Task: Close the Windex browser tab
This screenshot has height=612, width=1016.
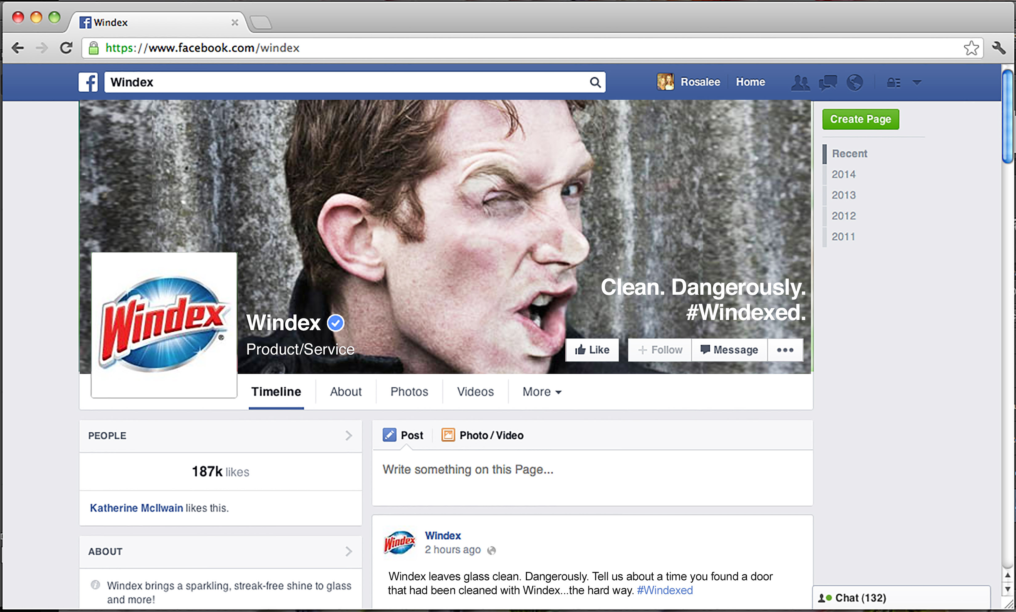Action: coord(234,22)
